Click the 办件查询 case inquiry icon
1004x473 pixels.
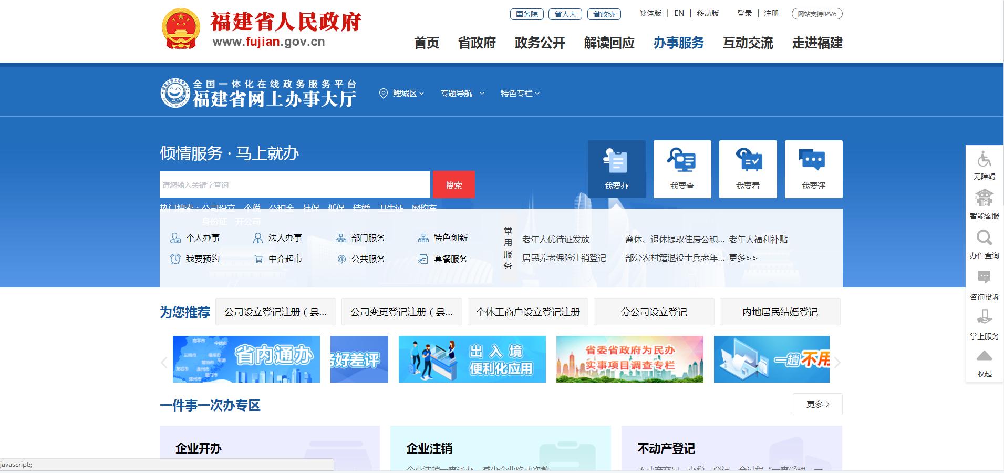[984, 239]
